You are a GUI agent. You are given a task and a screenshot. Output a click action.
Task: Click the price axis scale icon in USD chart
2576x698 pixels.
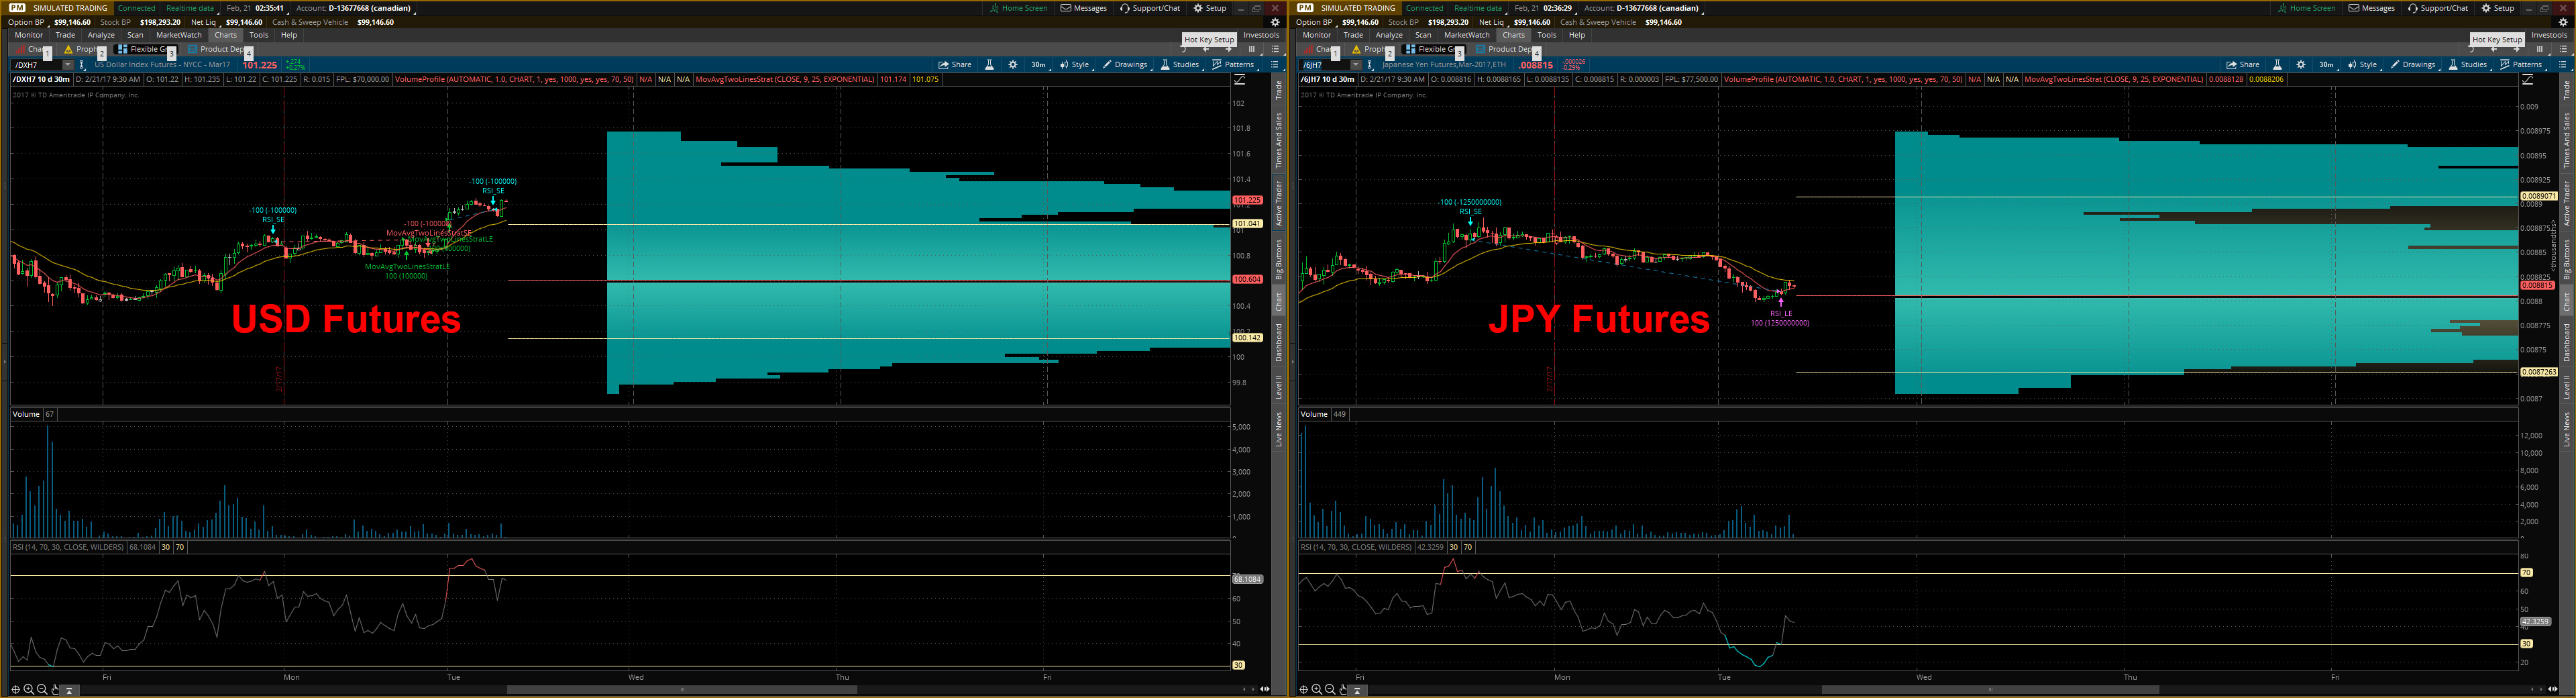(x=1240, y=79)
